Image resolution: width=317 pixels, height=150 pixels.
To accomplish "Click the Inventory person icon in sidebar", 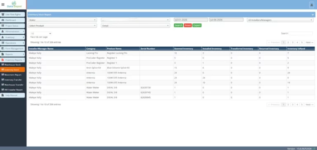I will coord(3,37).
